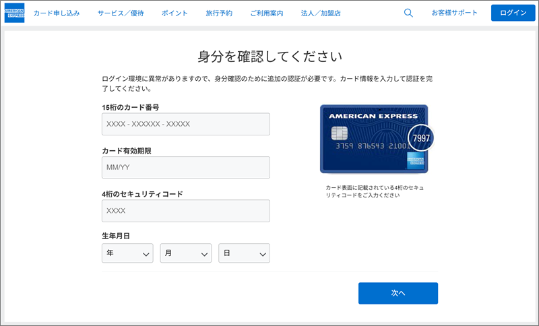The width and height of the screenshot is (539, 326).
Task: Click the card caption カード表面に記載されている text
Action: (375, 191)
